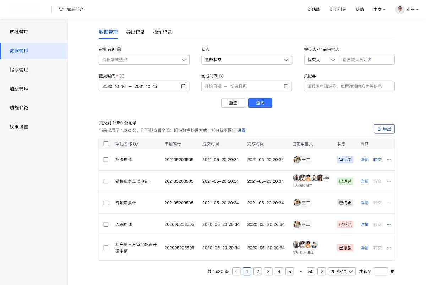The image size is (426, 285).
Task: Go to next page arrow
Action: pos(321,272)
